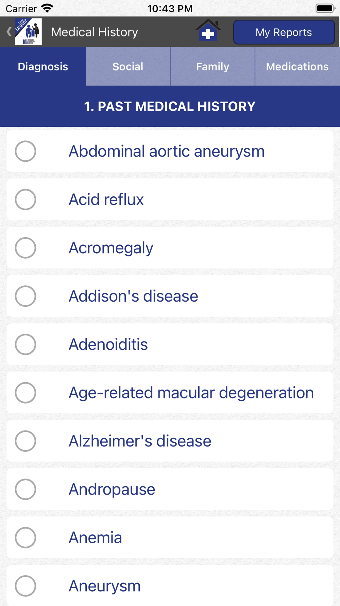
Task: Select the Acromegaly radio button
Action: pos(26,248)
